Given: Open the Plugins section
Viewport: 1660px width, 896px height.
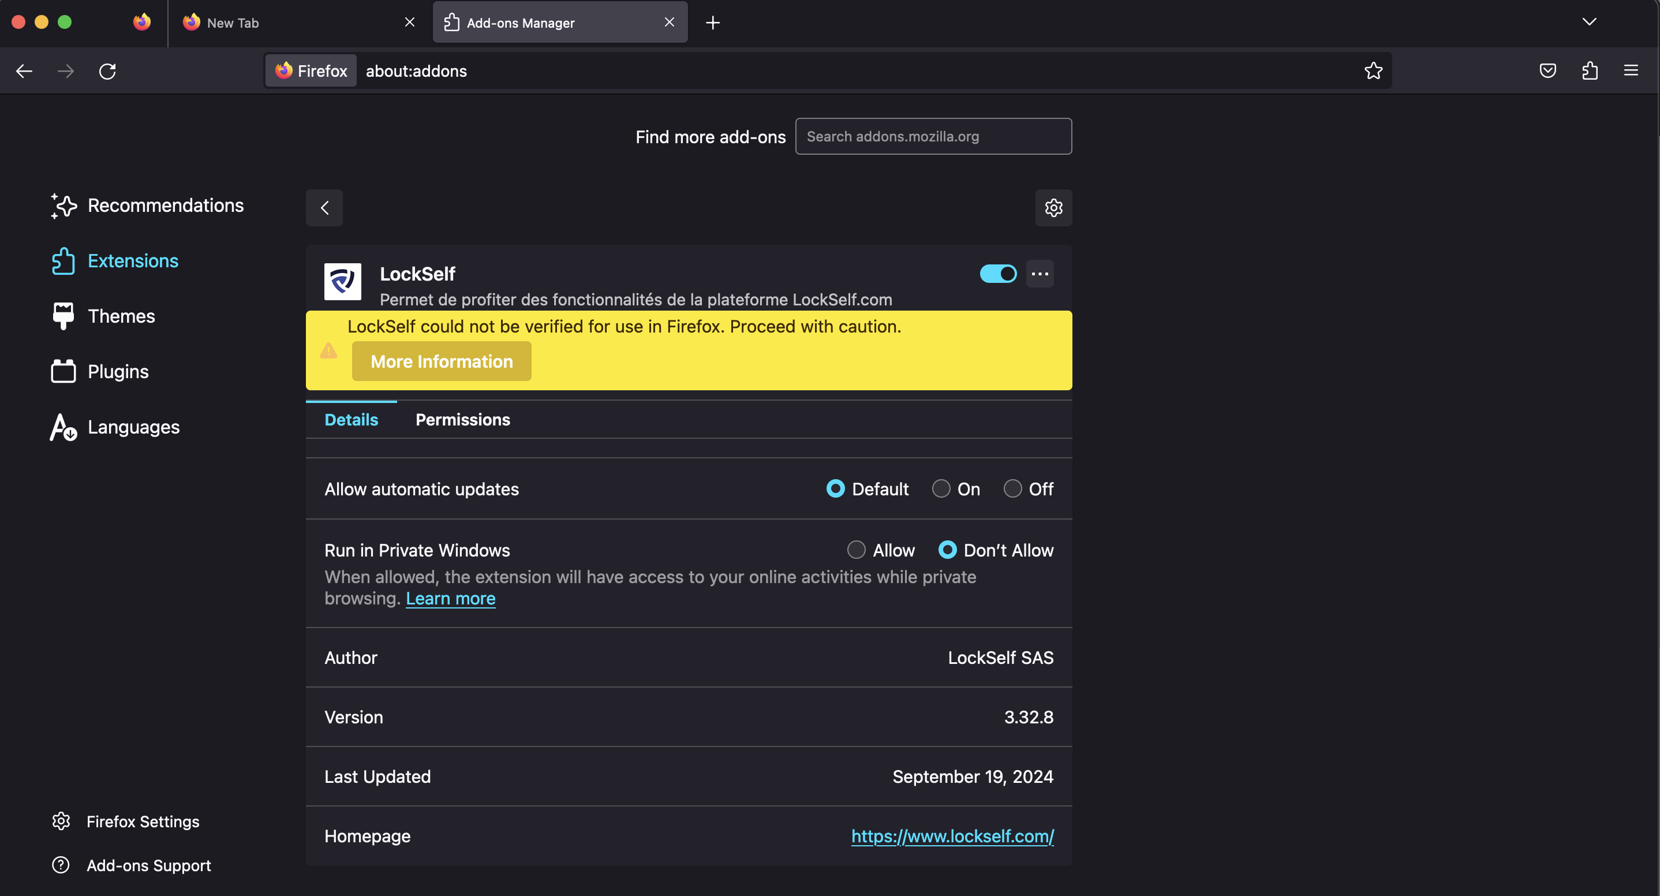Looking at the screenshot, I should (x=100, y=372).
